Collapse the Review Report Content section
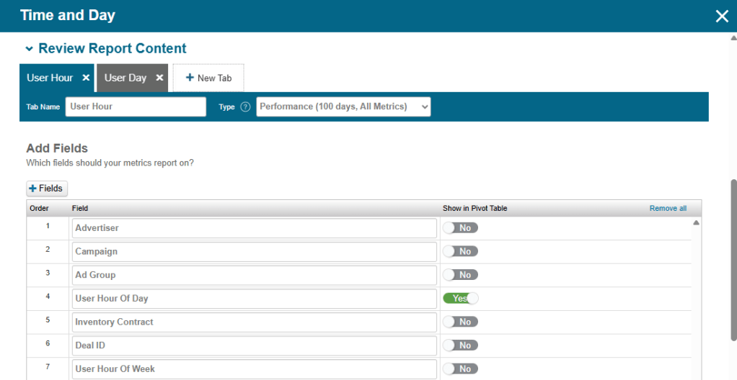Image resolution: width=737 pixels, height=380 pixels. (29, 49)
